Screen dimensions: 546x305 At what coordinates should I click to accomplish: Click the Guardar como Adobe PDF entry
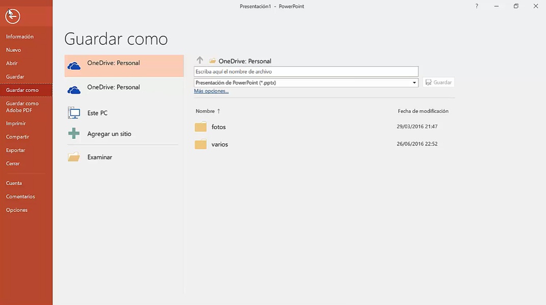click(x=22, y=106)
